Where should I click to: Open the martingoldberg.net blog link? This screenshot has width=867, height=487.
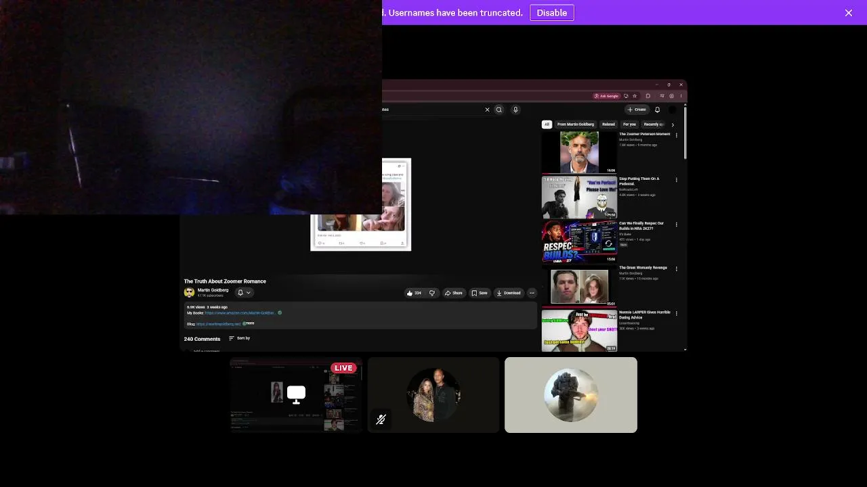tap(219, 324)
